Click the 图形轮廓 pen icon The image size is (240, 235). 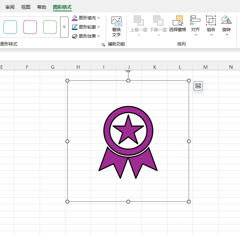tap(75, 27)
